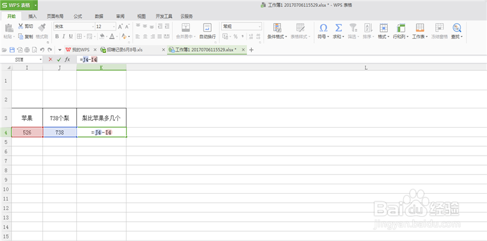Click inside the formula bar =J4-I4

(x=282, y=60)
